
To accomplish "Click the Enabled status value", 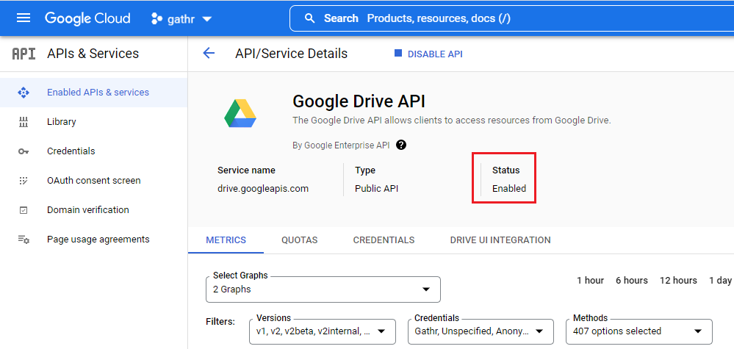I will (509, 189).
